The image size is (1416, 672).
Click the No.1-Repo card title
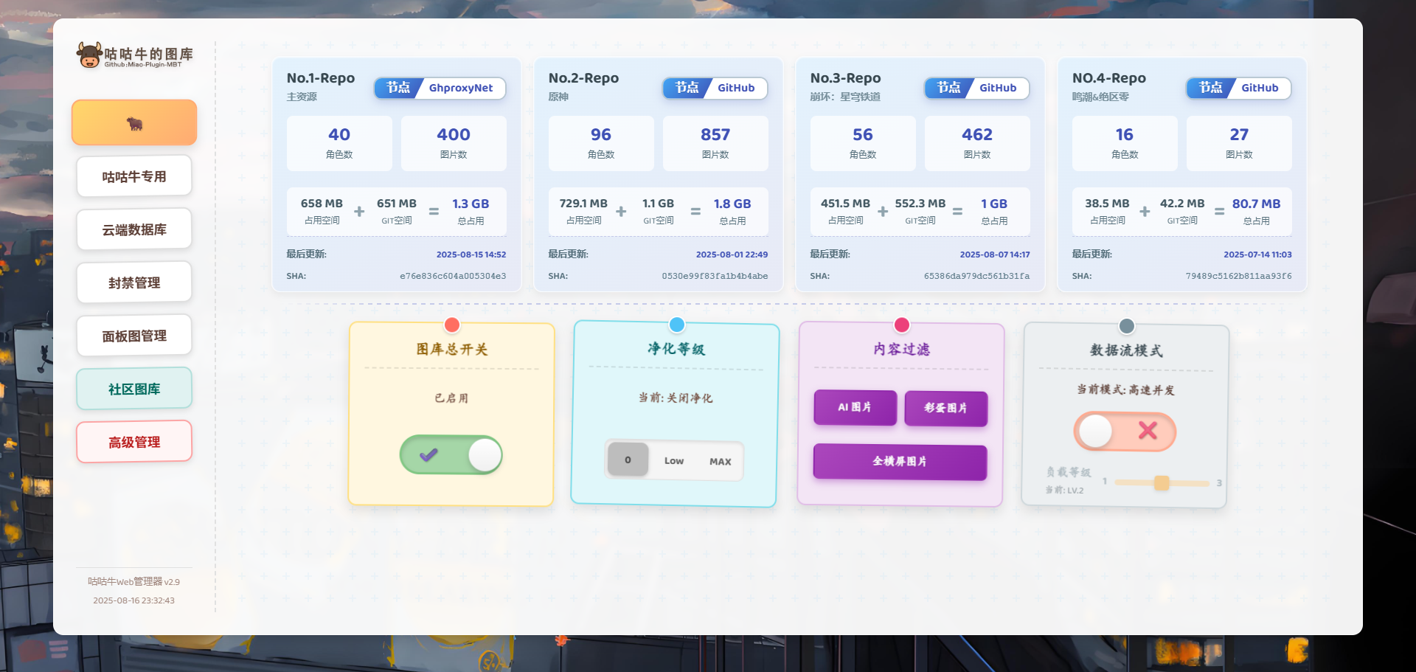pyautogui.click(x=321, y=78)
